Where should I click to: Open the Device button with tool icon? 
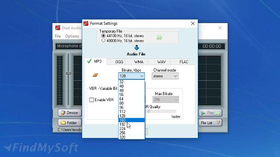[x=70, y=113]
